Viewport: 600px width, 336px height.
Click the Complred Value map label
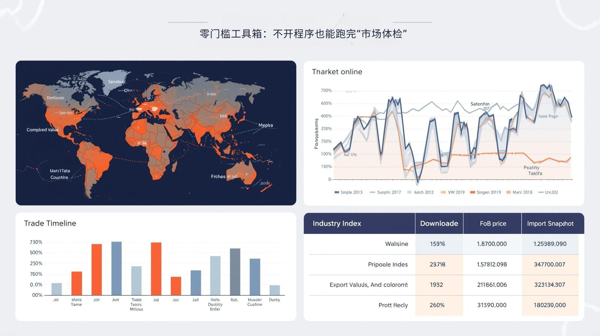tap(42, 130)
